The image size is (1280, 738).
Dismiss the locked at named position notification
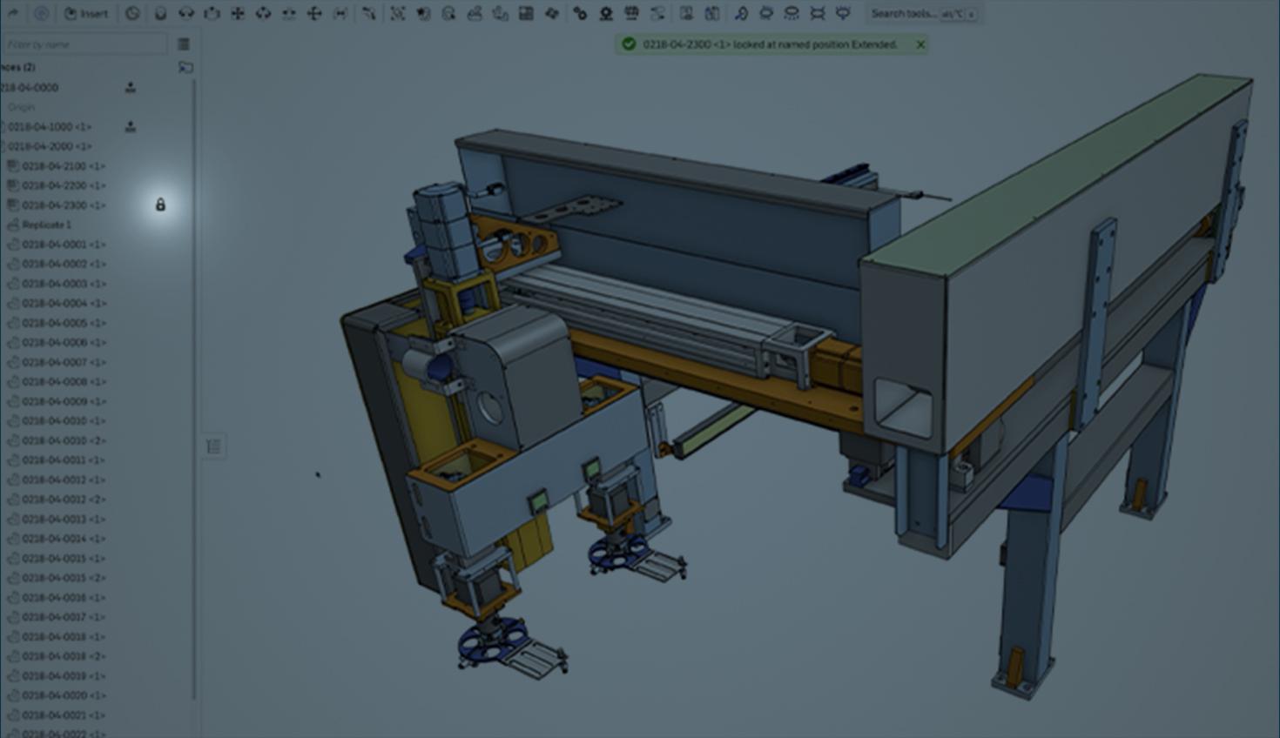920,44
